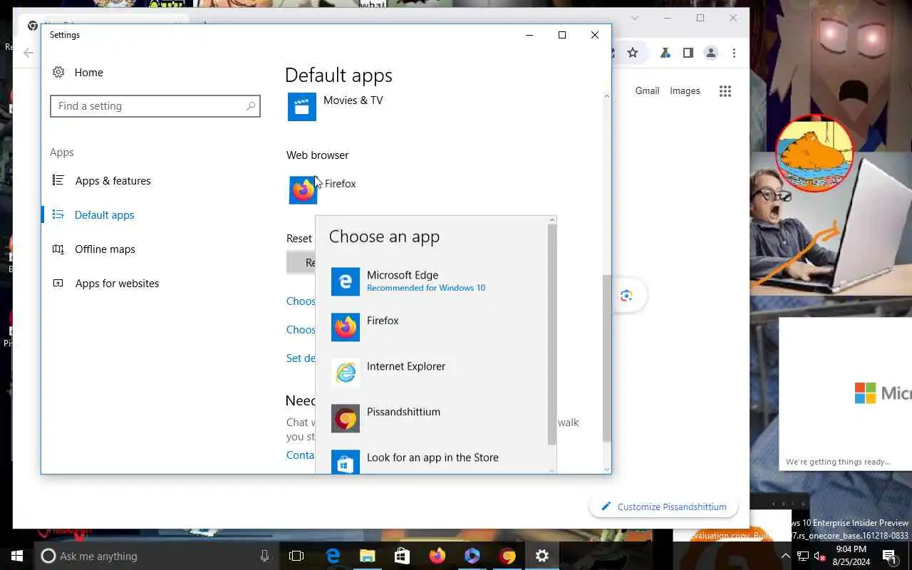
Task: Click Customize Pissandshittium button
Action: click(663, 507)
